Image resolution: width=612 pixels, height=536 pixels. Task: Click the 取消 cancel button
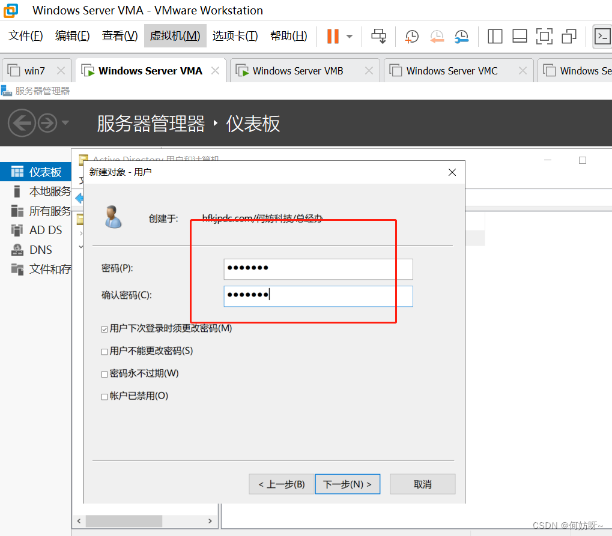(x=422, y=484)
